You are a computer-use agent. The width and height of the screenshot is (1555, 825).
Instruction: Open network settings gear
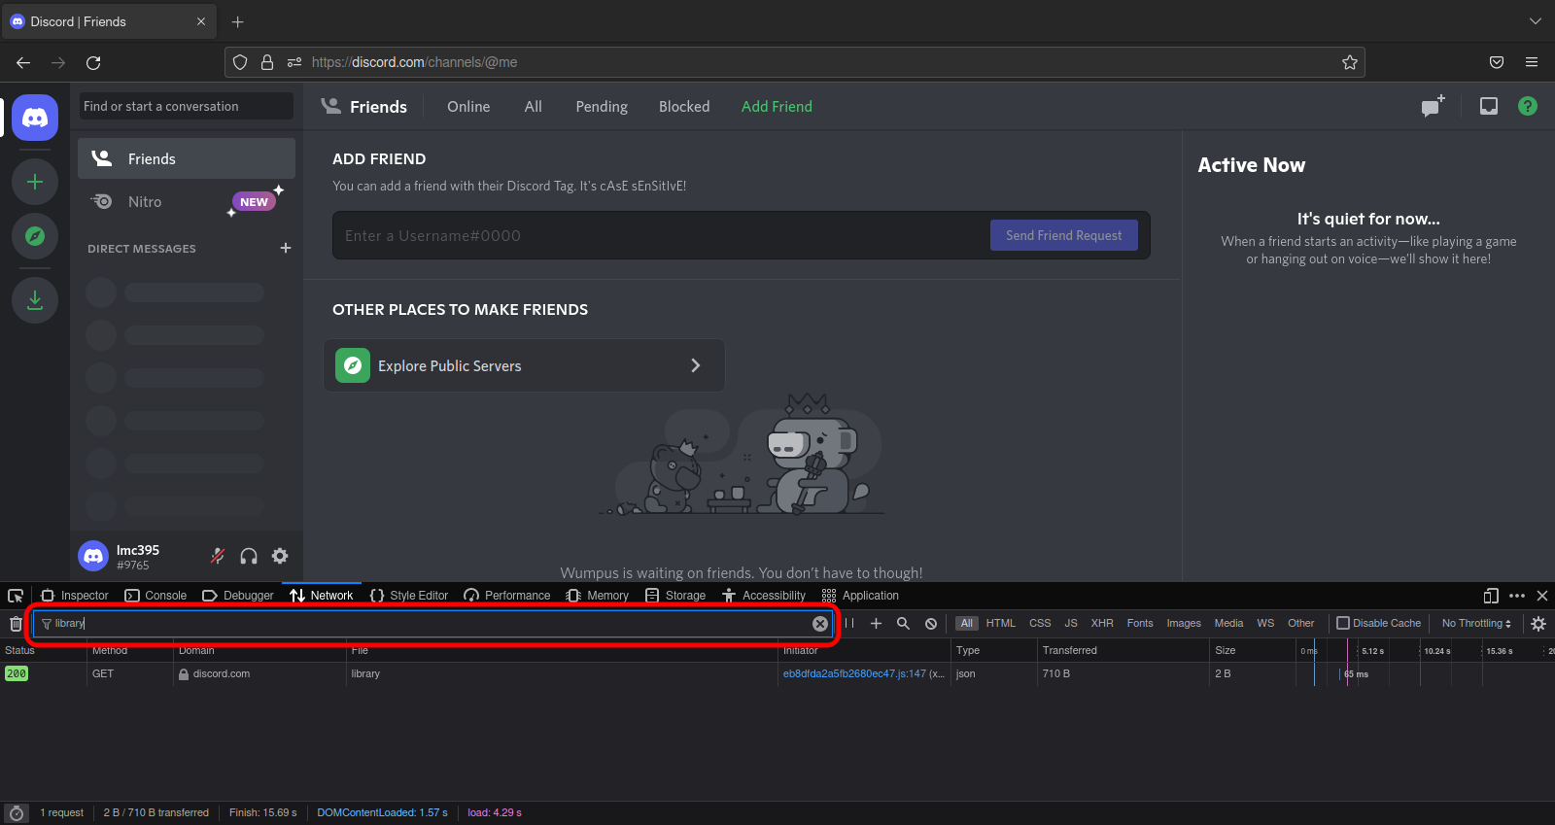pyautogui.click(x=1538, y=624)
